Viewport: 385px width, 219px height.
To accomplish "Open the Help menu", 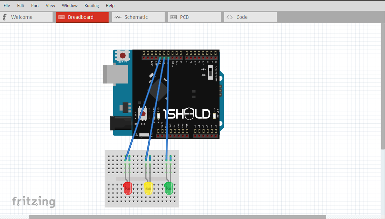I will (x=110, y=5).
